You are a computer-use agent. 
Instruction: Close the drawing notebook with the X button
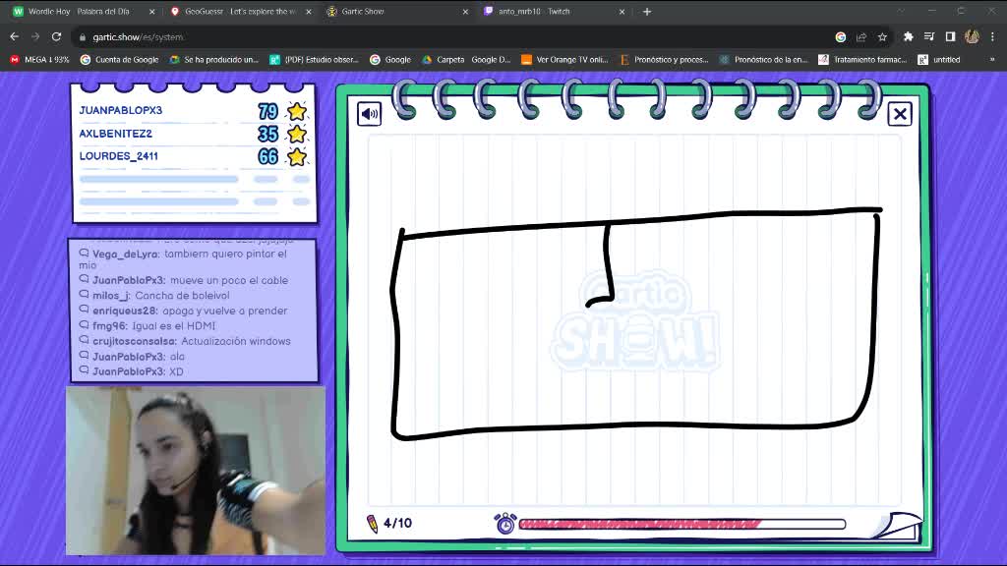pos(900,114)
